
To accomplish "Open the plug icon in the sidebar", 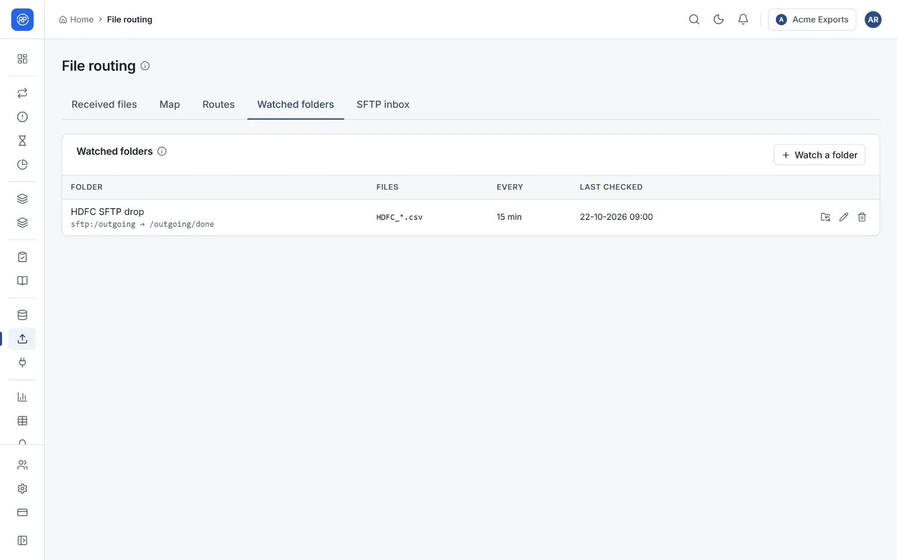I will [22, 363].
